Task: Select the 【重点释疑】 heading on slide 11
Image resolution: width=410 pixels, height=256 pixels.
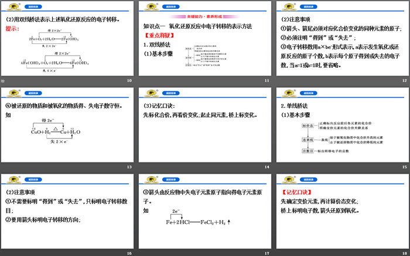Action: tap(160, 35)
